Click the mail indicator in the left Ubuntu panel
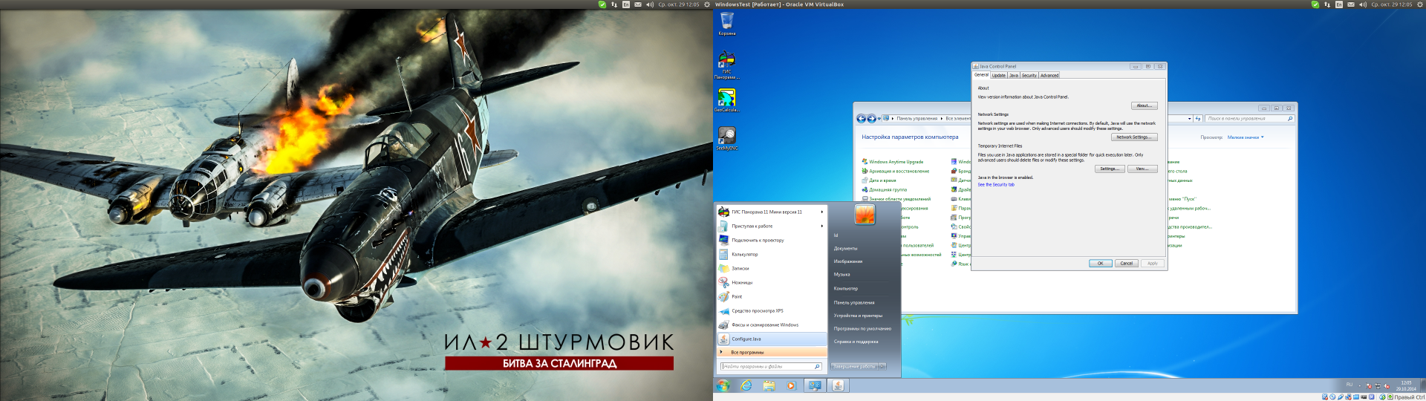The height and width of the screenshot is (401, 1426). click(637, 4)
